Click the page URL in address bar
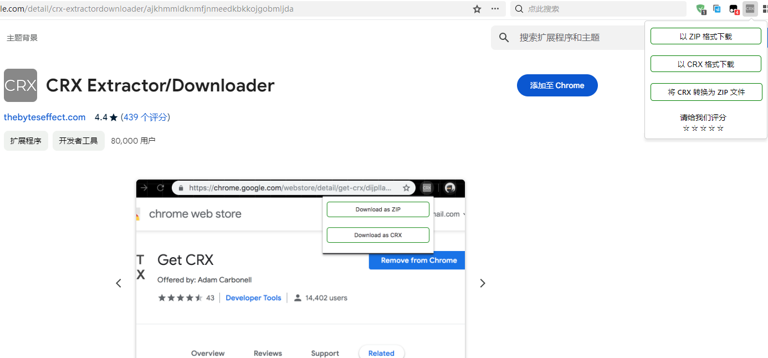Image resolution: width=768 pixels, height=358 pixels. tap(147, 9)
